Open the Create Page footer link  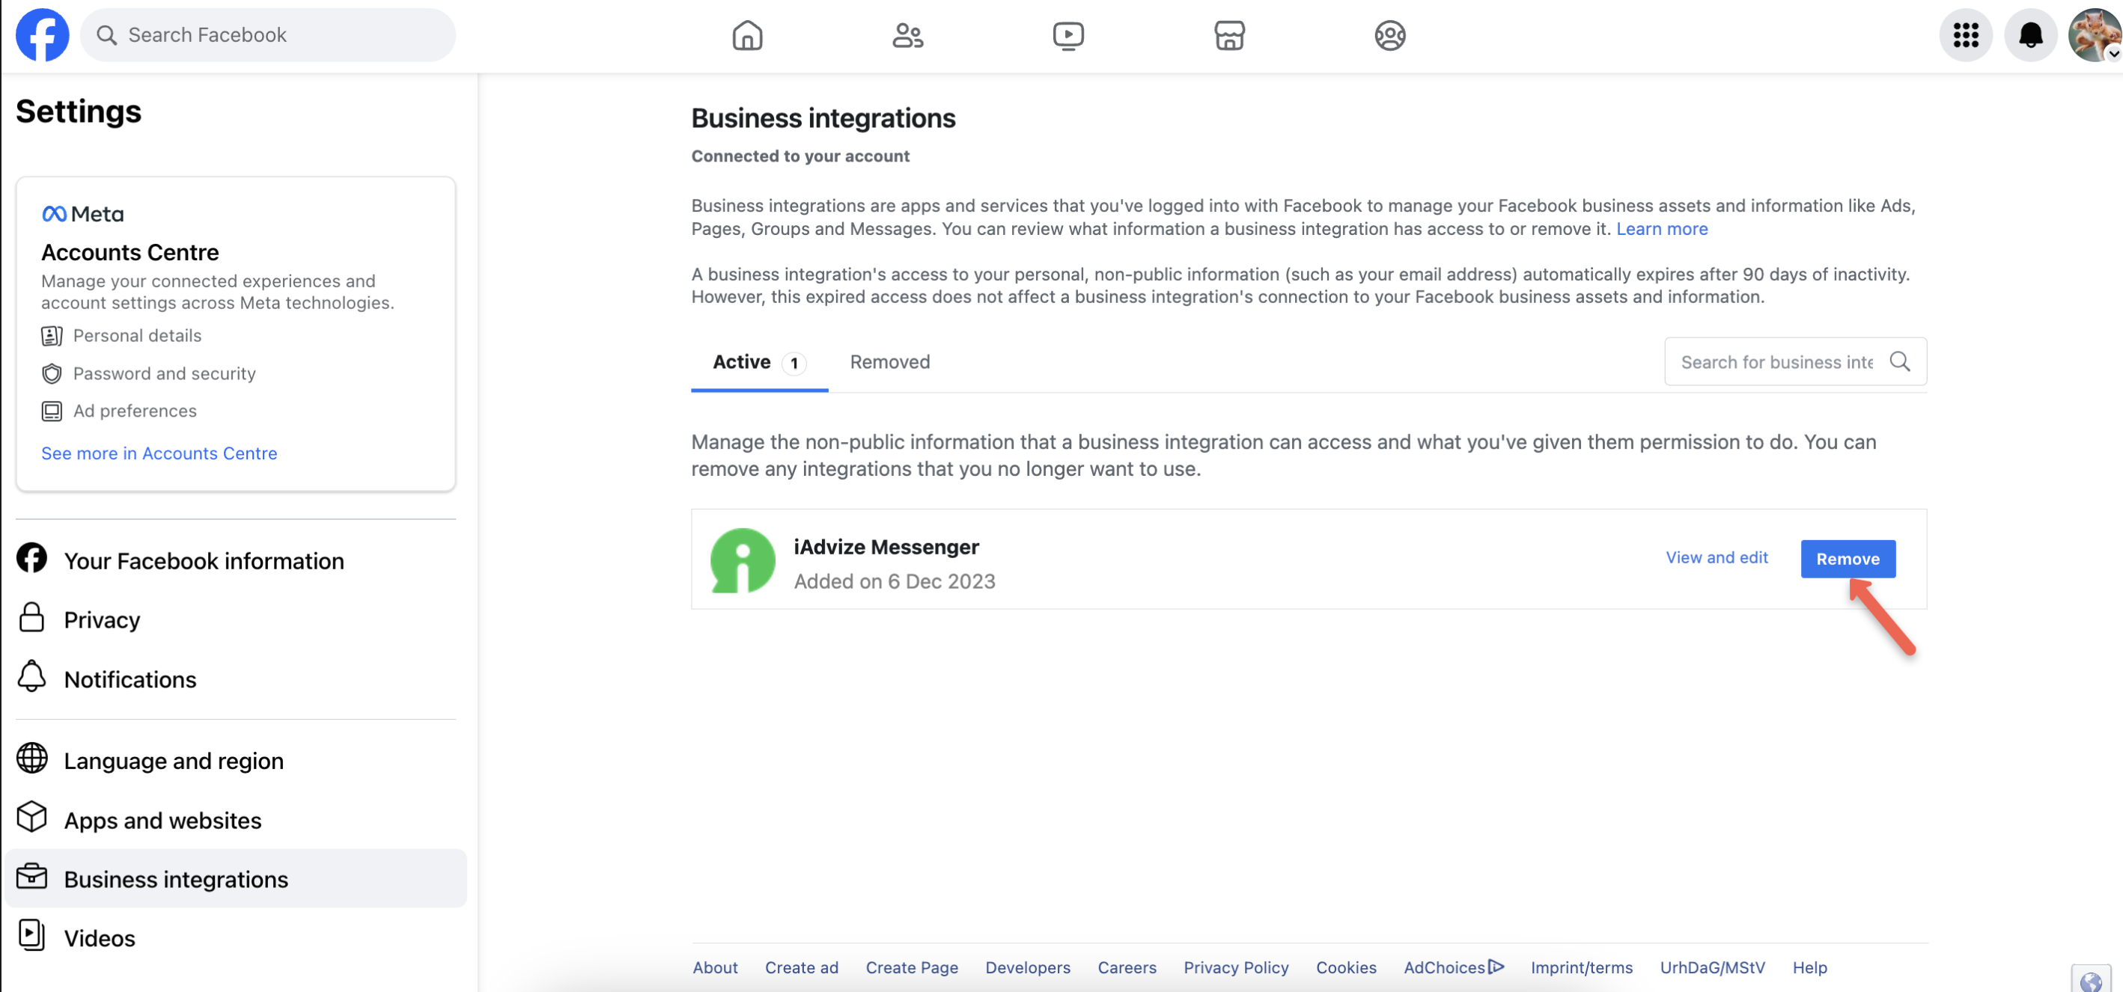912,967
